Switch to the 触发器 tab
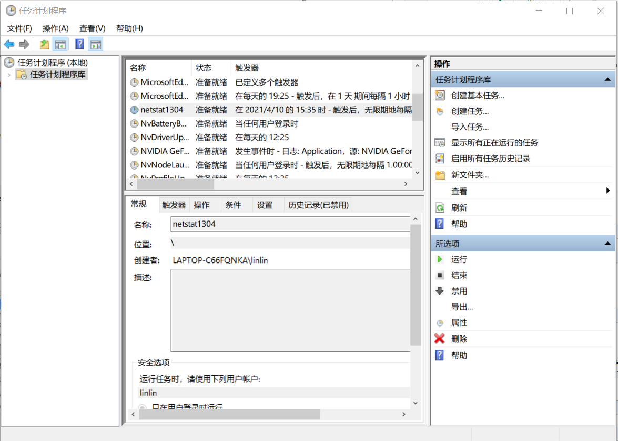Screen dimensions: 618x441 tap(174, 205)
